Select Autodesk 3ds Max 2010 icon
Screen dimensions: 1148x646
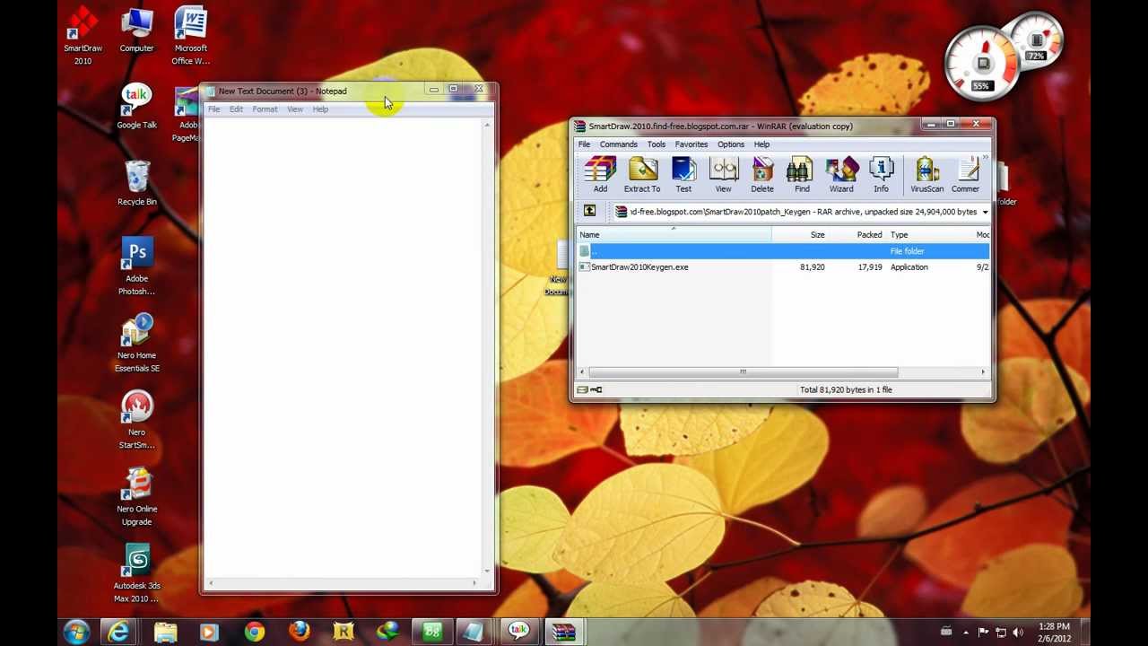coord(136,574)
